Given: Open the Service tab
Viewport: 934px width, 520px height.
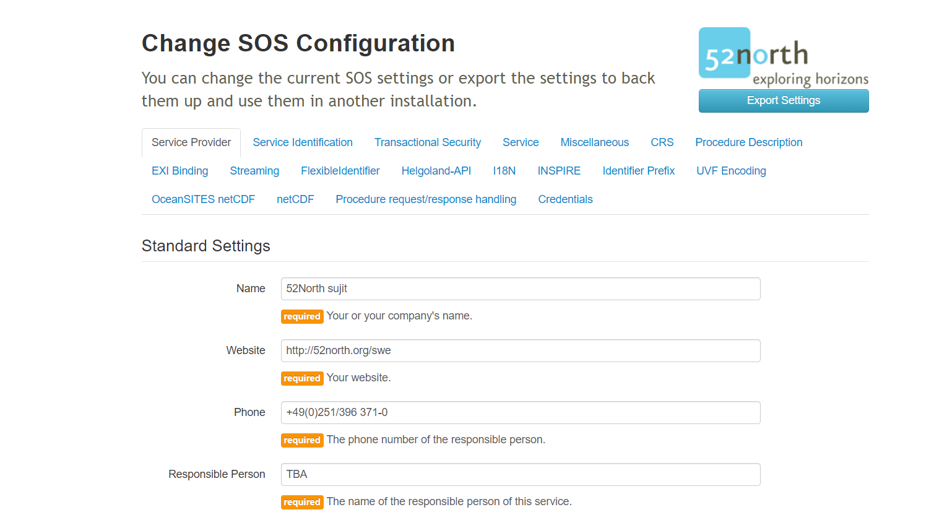Looking at the screenshot, I should pyautogui.click(x=521, y=142).
